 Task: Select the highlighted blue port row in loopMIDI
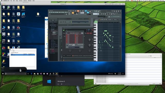tap(23, 55)
